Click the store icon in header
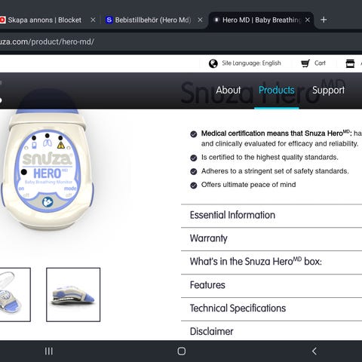 (350, 63)
